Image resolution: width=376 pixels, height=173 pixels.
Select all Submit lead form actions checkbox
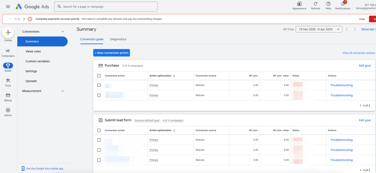click(99, 130)
